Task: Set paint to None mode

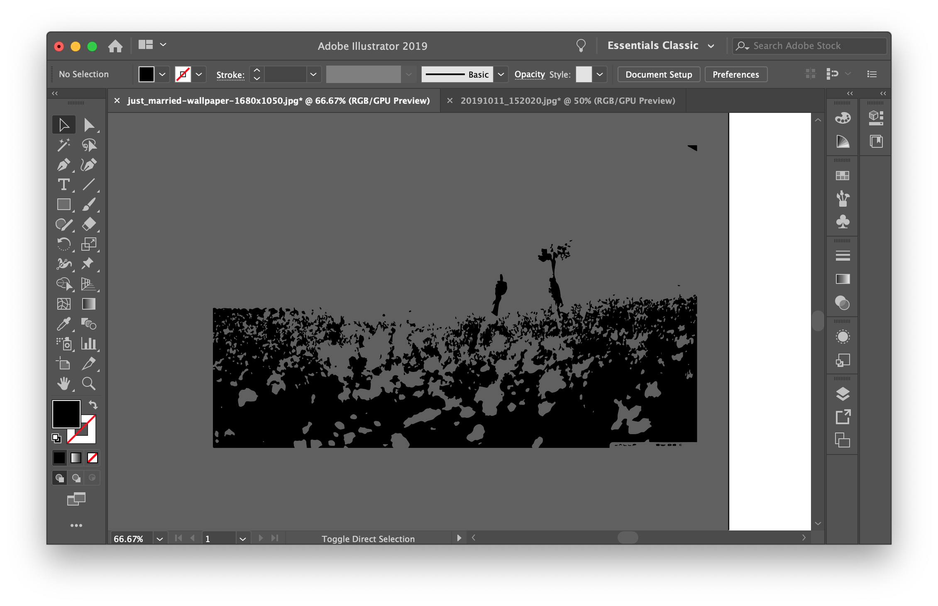Action: (x=93, y=458)
